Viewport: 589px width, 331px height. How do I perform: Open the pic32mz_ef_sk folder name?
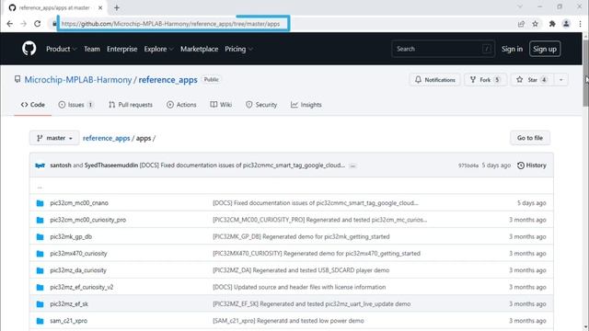tap(69, 304)
